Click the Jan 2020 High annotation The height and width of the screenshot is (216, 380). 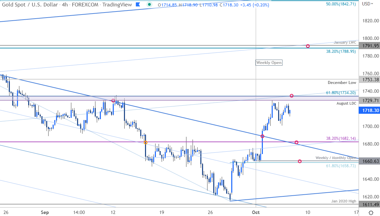(x=344, y=201)
